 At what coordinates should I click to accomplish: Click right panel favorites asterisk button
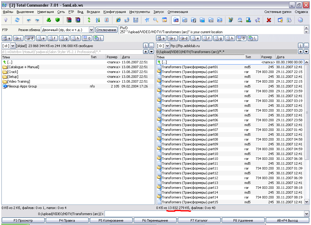pyautogui.click(x=301, y=52)
